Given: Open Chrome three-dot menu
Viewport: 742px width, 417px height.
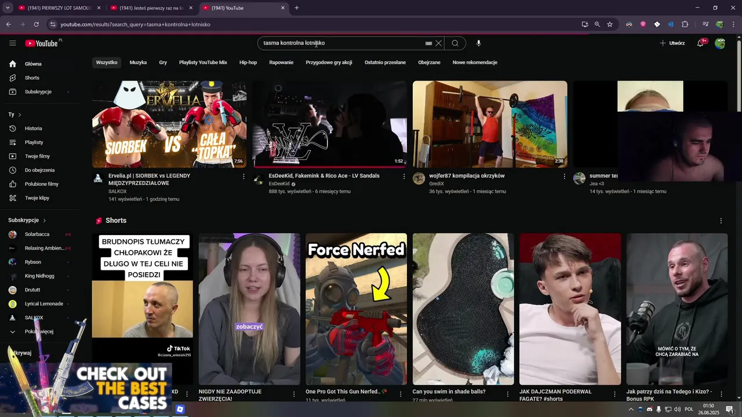Looking at the screenshot, I should [x=733, y=24].
